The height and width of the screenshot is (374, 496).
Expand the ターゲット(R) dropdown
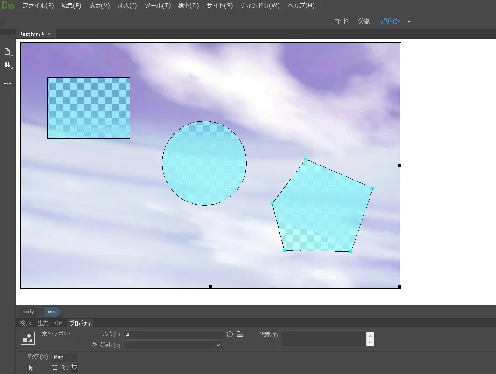pyautogui.click(x=218, y=345)
